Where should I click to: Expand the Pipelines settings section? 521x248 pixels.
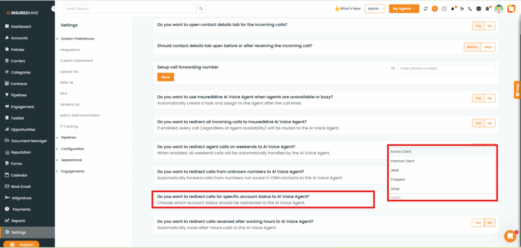point(69,137)
